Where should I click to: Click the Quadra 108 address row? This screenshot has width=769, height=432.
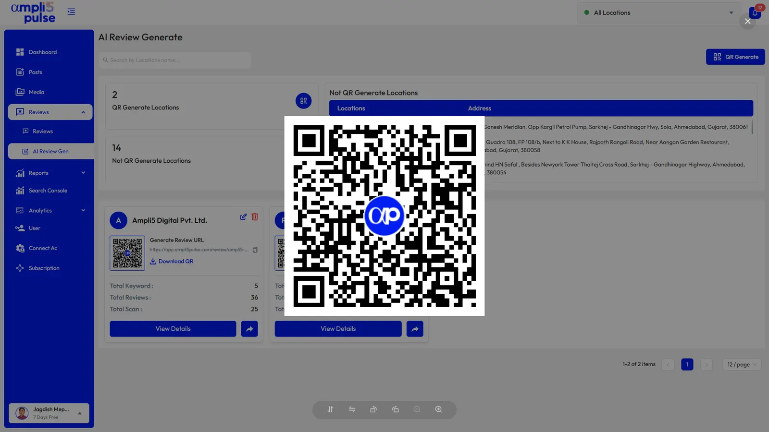607,146
